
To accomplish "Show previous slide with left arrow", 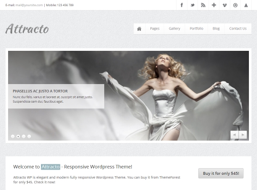I will pos(235,135).
